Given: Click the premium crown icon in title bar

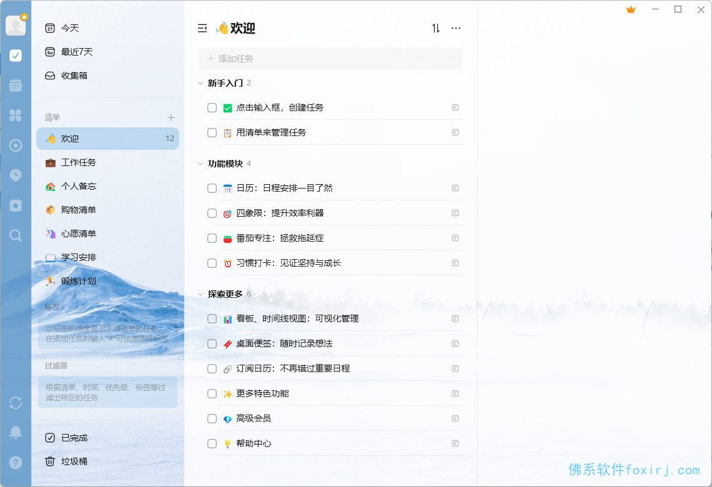Looking at the screenshot, I should pos(631,9).
